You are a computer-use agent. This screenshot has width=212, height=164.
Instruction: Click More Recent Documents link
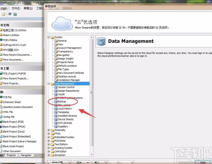coord(17,55)
